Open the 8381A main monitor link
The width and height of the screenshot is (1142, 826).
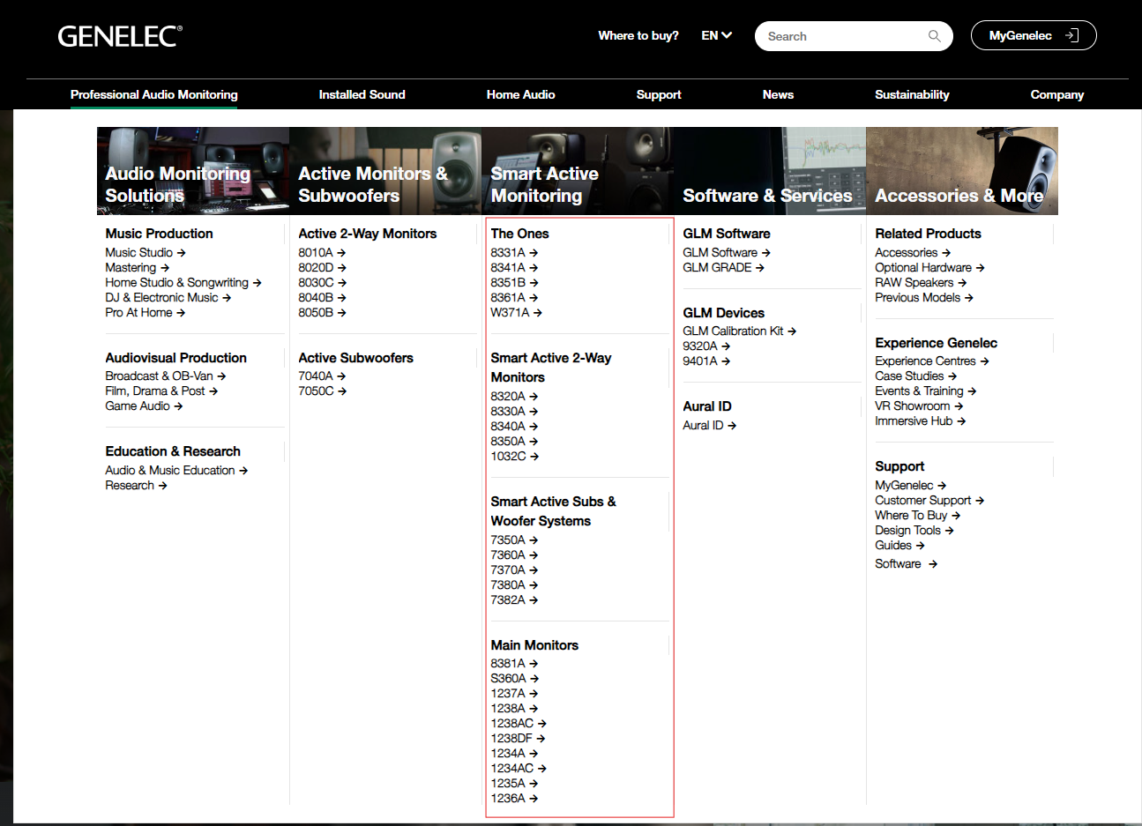tap(514, 663)
